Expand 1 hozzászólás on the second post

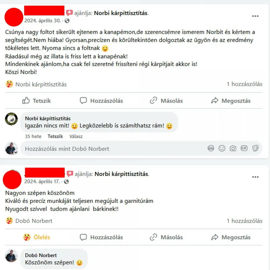[244, 221]
